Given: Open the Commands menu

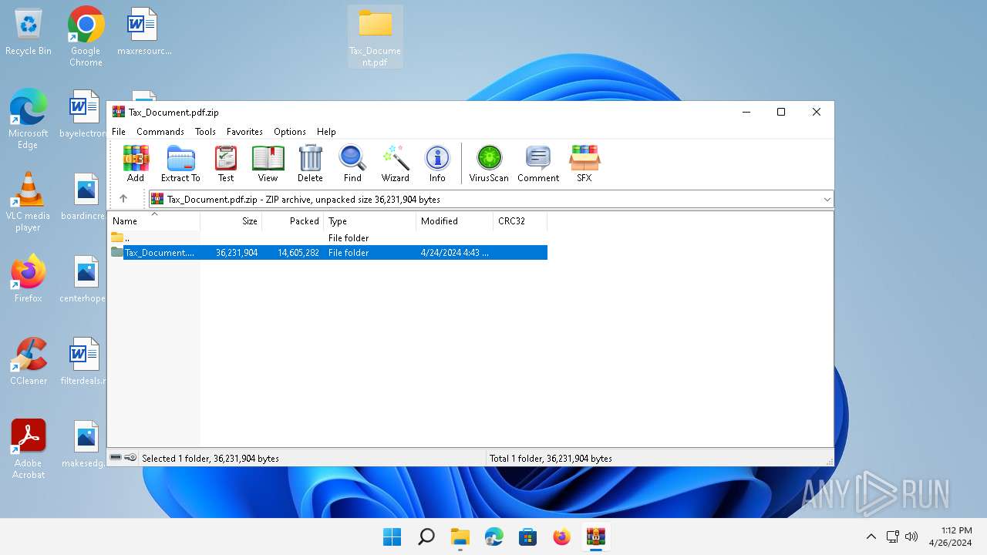Looking at the screenshot, I should [x=160, y=132].
